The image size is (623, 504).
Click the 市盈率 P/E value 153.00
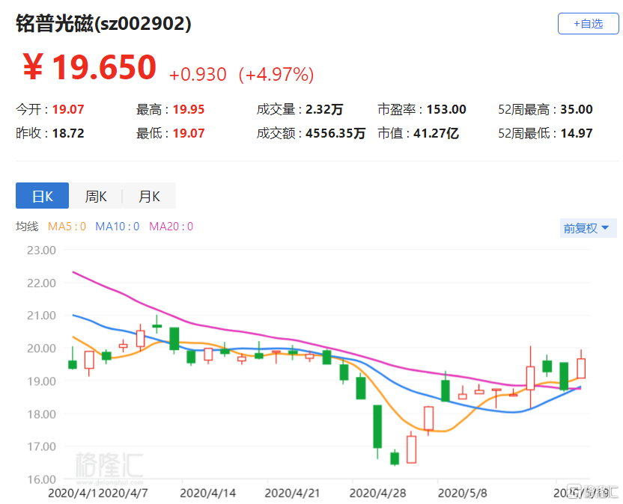[x=446, y=109]
